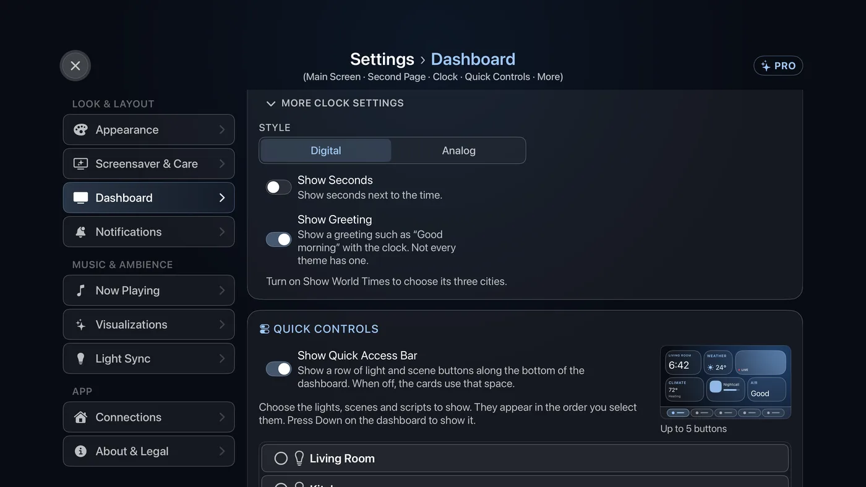Choose the Digital clock style
The width and height of the screenshot is (866, 487).
[326, 150]
